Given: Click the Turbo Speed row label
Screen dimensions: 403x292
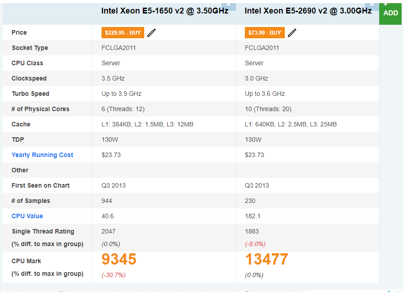Looking at the screenshot, I should (x=31, y=94).
